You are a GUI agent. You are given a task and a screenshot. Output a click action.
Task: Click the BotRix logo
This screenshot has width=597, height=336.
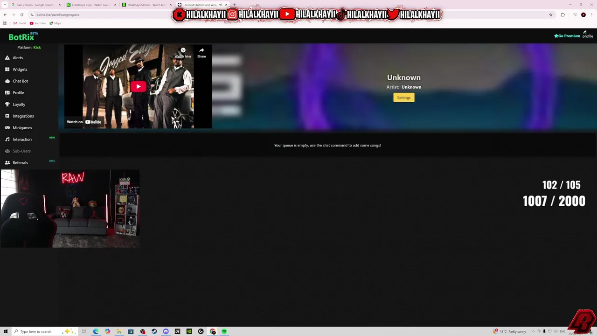tap(21, 37)
